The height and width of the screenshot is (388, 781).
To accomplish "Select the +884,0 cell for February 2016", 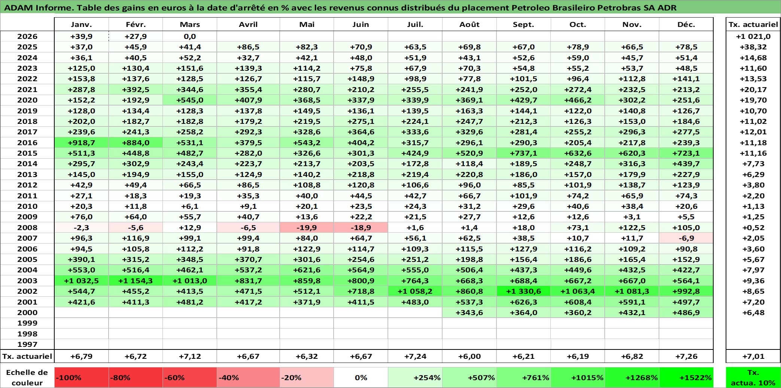I will 136,143.
